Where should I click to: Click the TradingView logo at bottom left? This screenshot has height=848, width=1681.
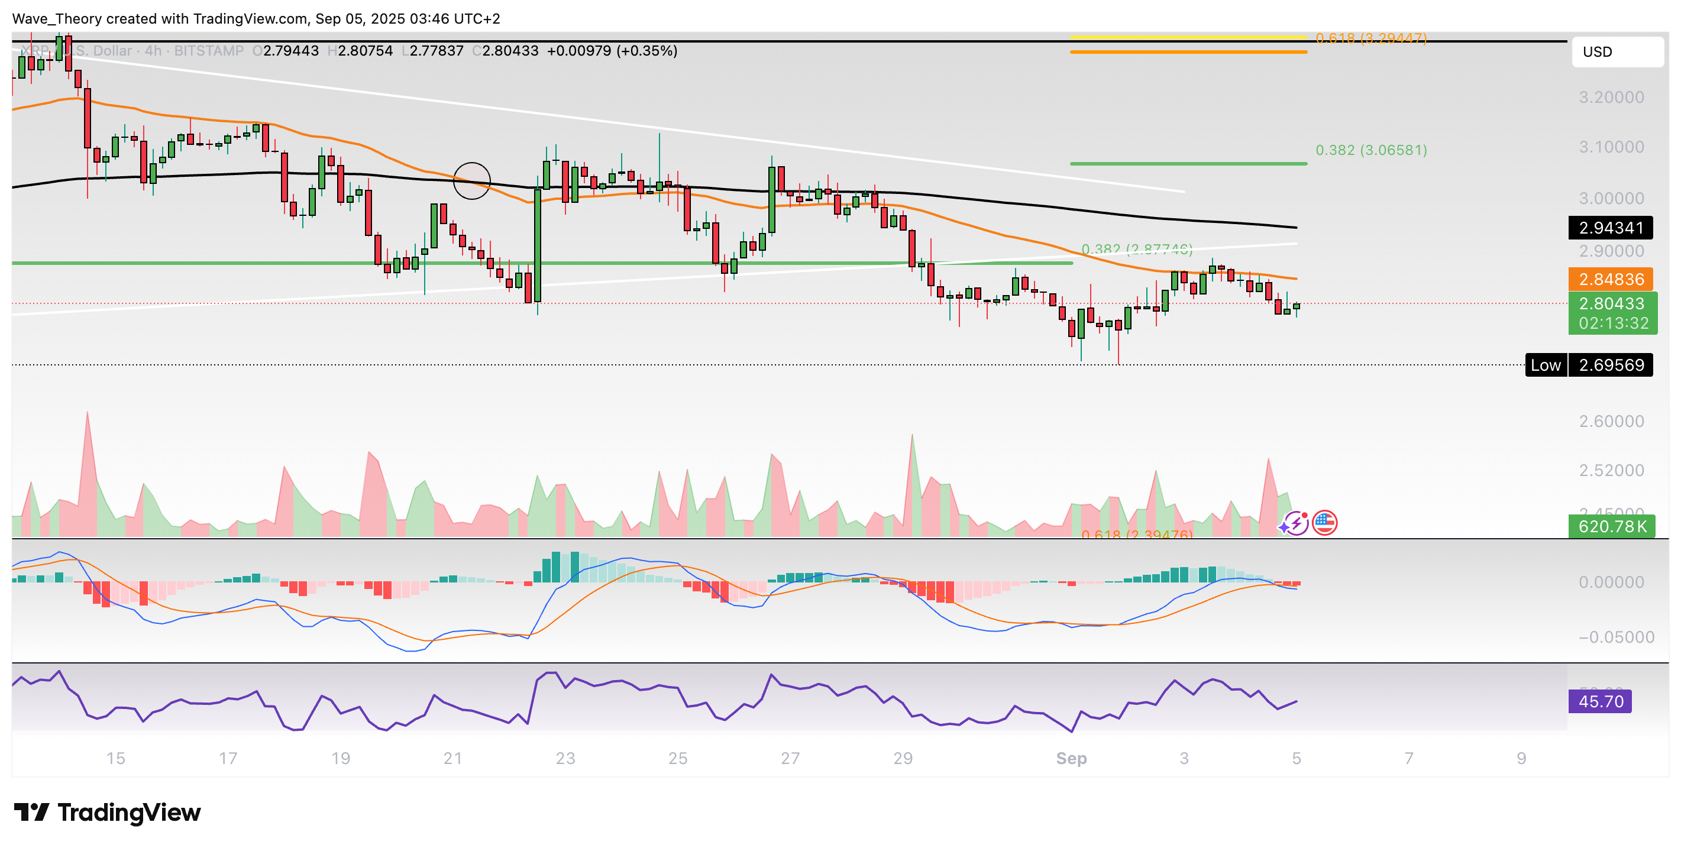(x=108, y=812)
